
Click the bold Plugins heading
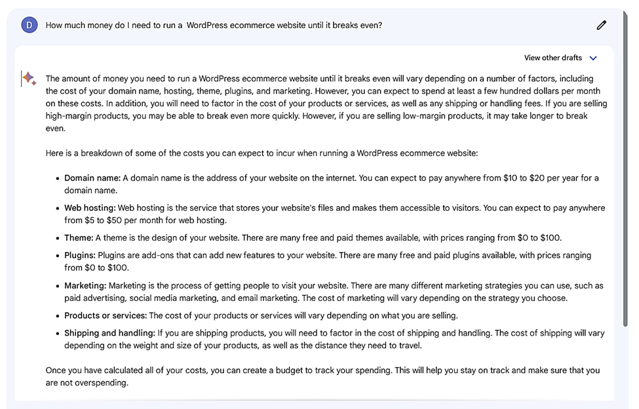(80, 255)
